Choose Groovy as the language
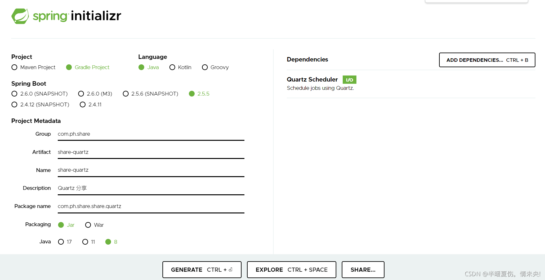 pyautogui.click(x=215, y=67)
